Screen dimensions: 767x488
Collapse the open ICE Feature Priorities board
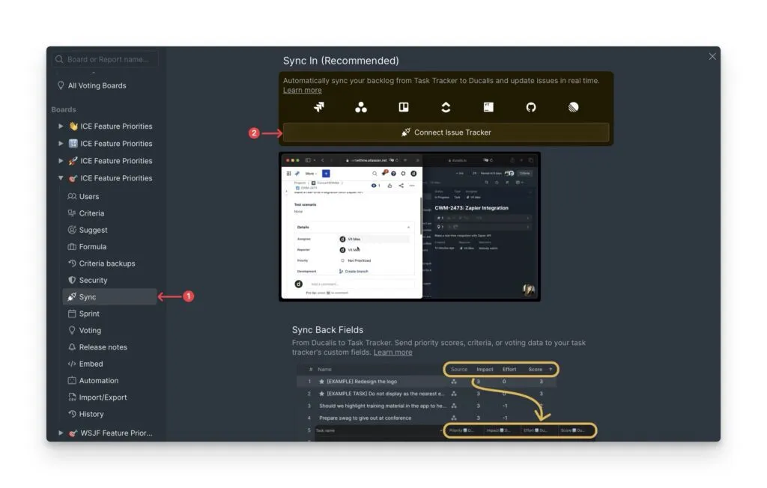pos(61,177)
